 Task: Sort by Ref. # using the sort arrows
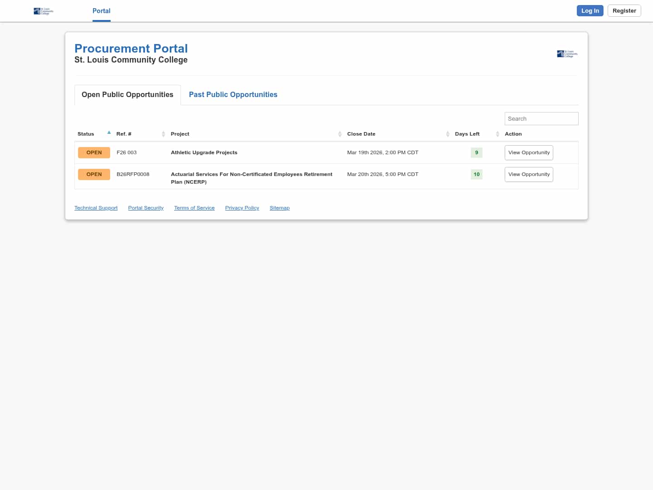click(x=163, y=134)
